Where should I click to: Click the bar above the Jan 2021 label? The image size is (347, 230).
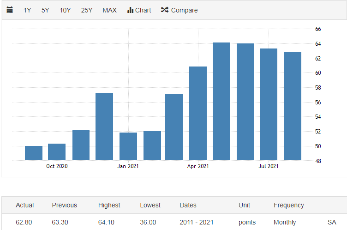(128, 146)
